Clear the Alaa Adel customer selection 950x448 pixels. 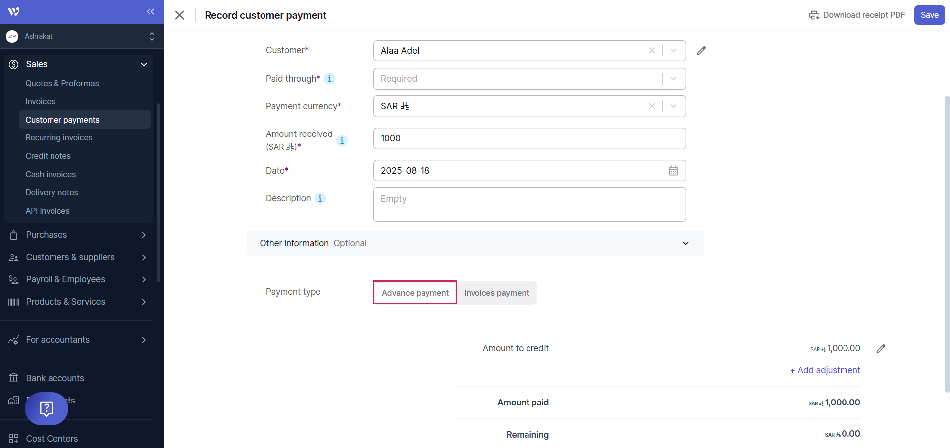pyautogui.click(x=652, y=51)
